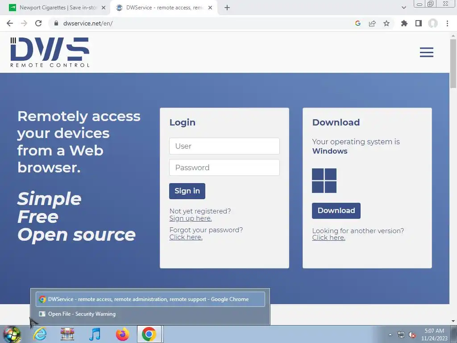Click the padlock site info icon
457x343 pixels.
(x=56, y=23)
